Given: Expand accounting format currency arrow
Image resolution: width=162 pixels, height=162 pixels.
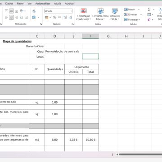Looking at the screenshot, I should point(50,18).
